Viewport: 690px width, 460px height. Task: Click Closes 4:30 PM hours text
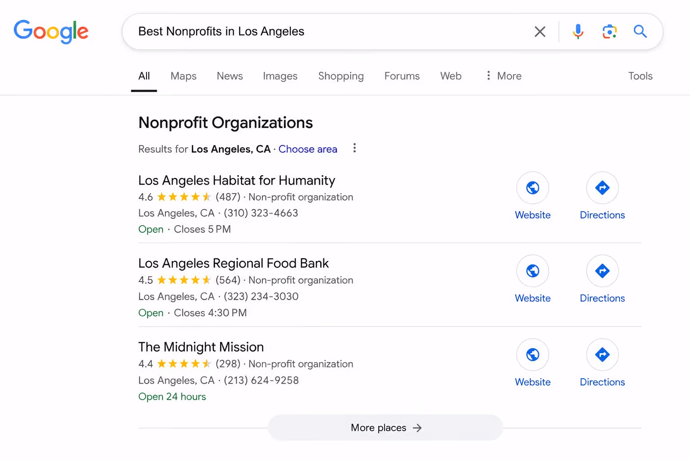click(x=210, y=313)
